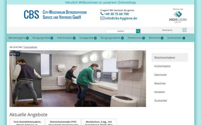Select Maschinen in the sidebar
Viewport: 201px width, 125px height.
click(x=160, y=83)
